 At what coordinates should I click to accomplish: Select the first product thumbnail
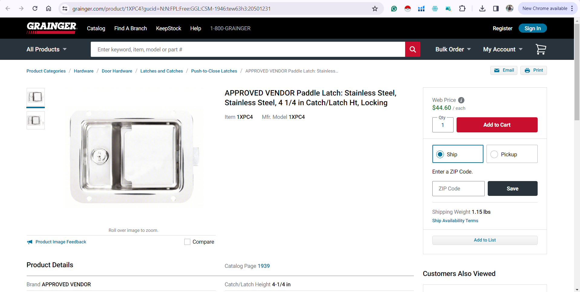pos(36,97)
